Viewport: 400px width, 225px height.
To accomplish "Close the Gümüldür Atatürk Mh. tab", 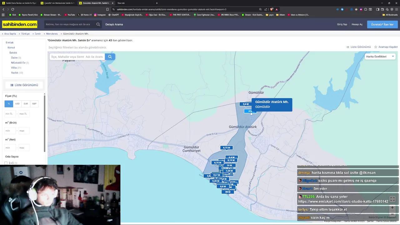I will 112,3.
